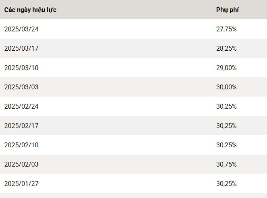Click the 29,00% surcharge value

[x=226, y=68]
